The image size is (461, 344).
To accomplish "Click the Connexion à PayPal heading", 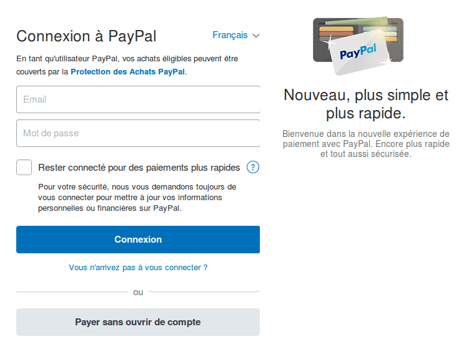I will [x=86, y=36].
